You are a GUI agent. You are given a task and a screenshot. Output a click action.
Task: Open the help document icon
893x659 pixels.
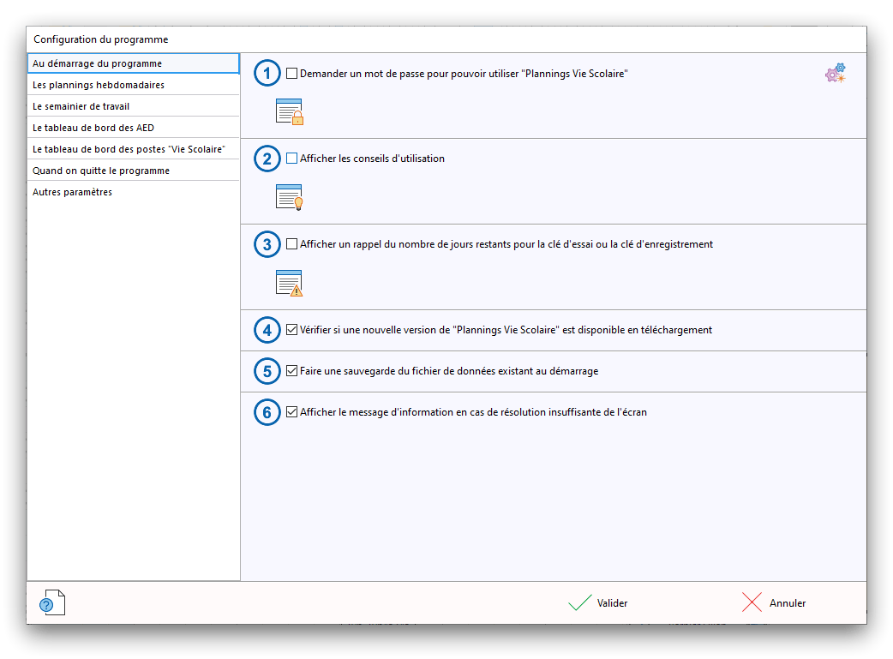[x=52, y=603]
